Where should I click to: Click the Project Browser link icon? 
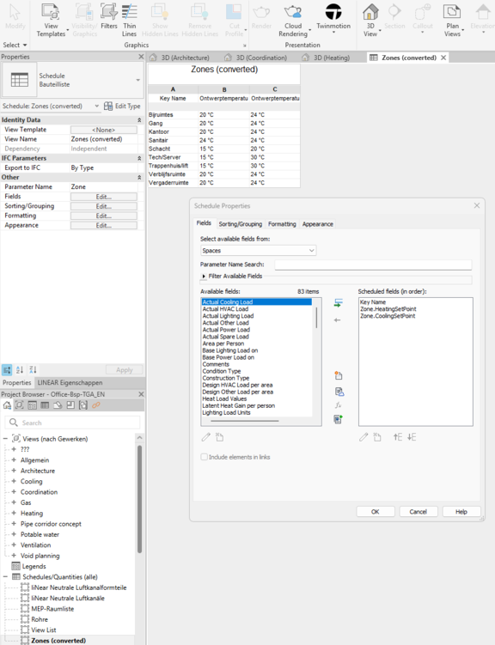(x=96, y=405)
